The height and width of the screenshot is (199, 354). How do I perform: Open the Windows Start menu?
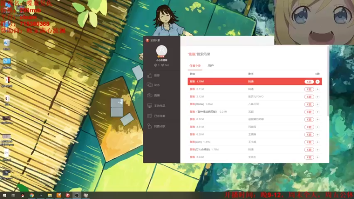pos(4,195)
